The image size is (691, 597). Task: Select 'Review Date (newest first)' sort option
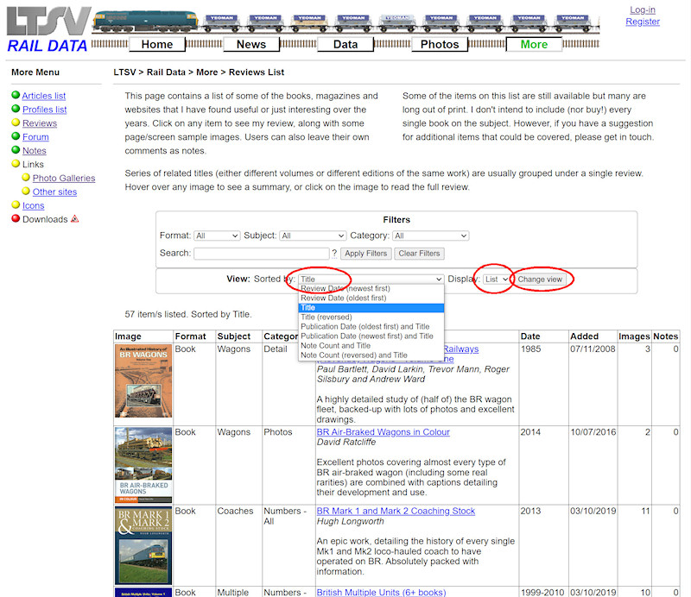point(345,288)
